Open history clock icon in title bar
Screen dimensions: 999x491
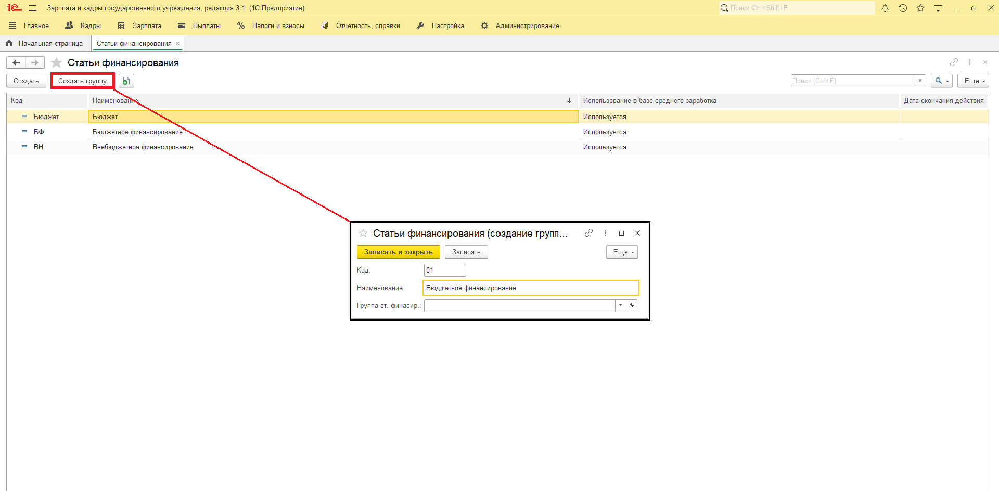(x=903, y=8)
